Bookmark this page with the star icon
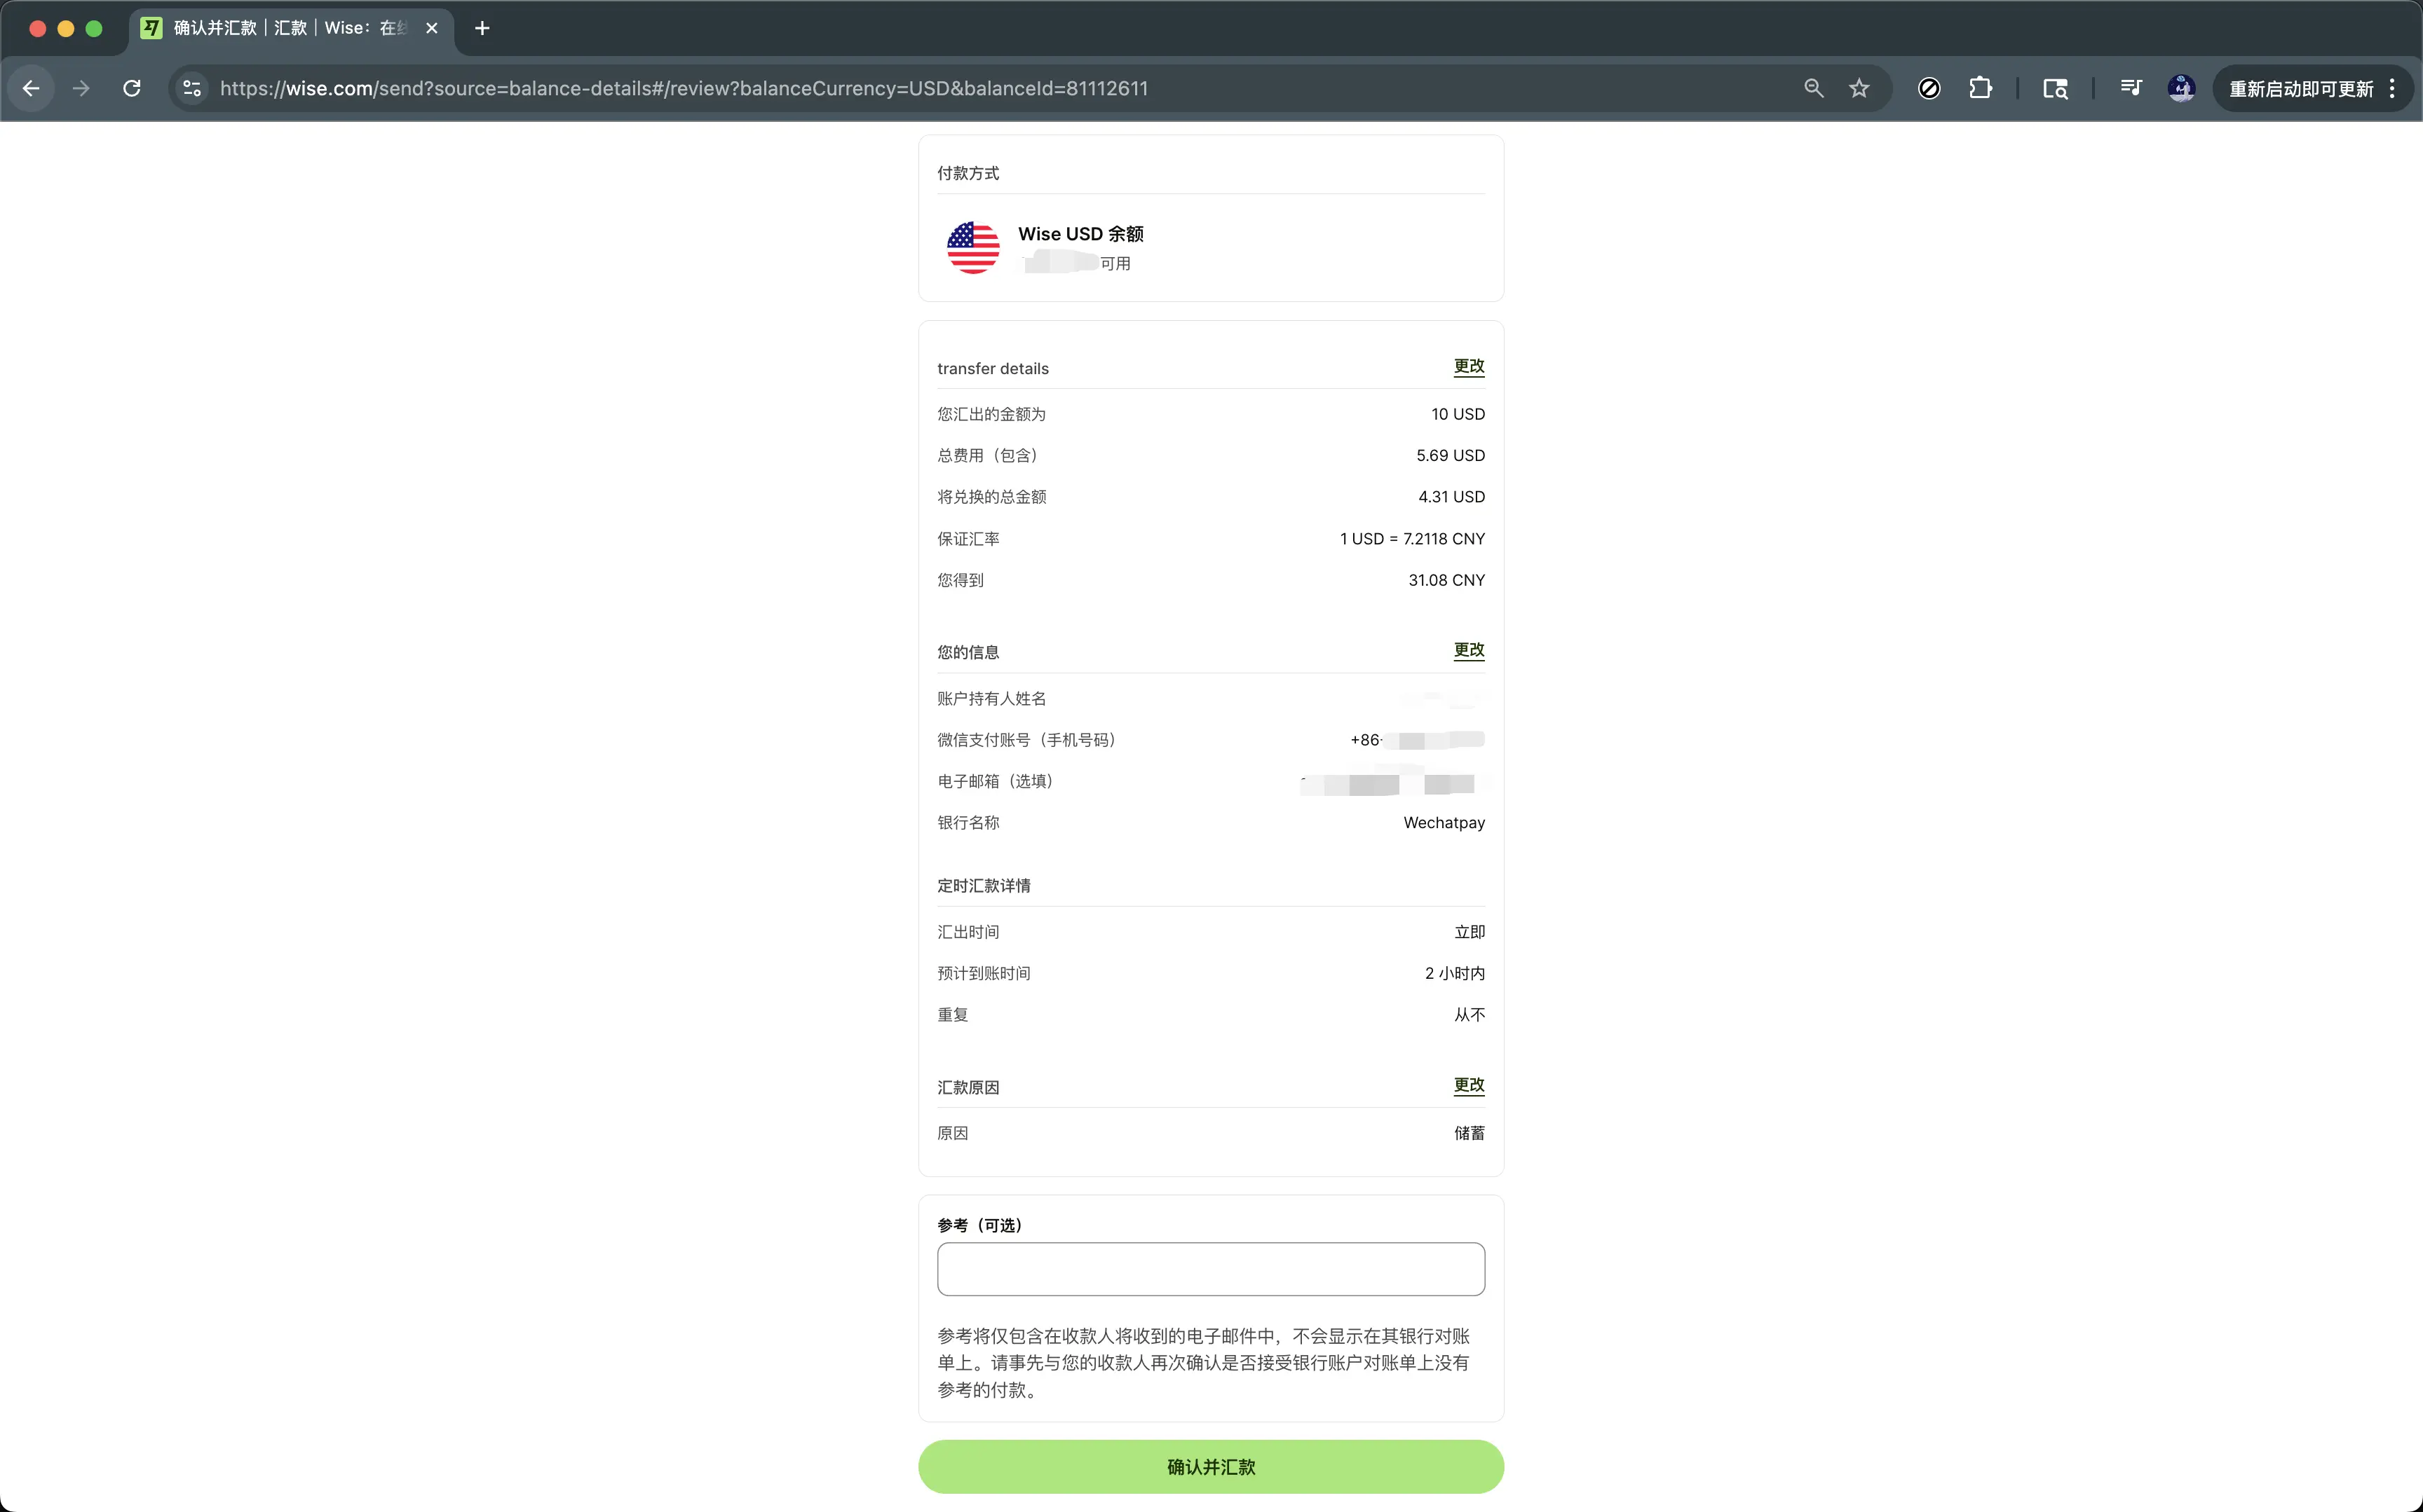 coord(1859,88)
